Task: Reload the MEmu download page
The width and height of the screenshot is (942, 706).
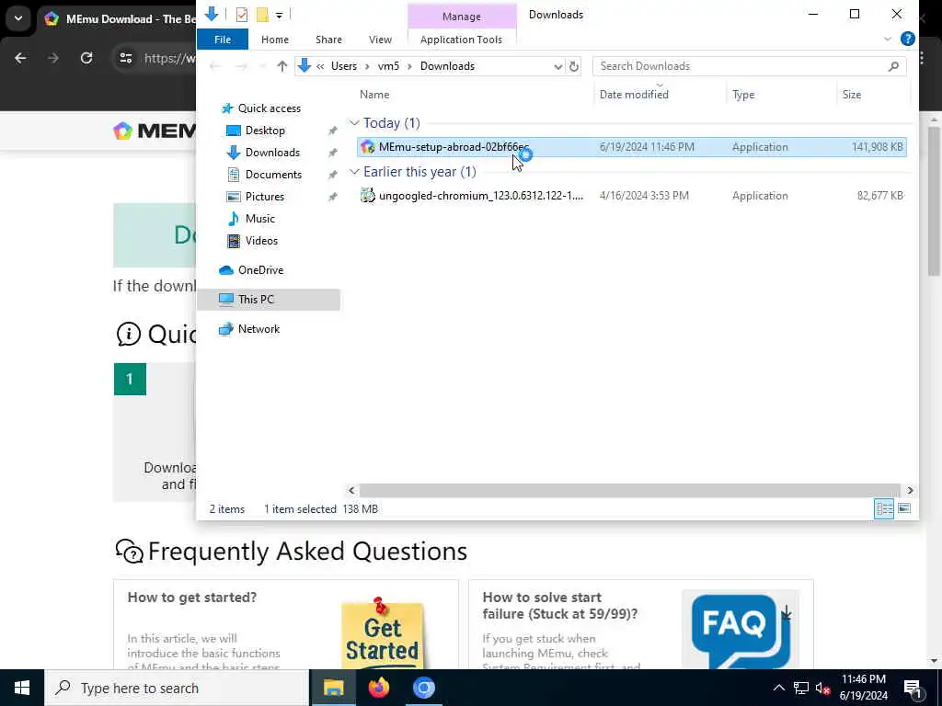Action: point(86,58)
